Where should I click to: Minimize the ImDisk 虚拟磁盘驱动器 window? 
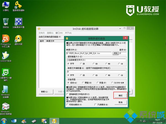[120, 28]
